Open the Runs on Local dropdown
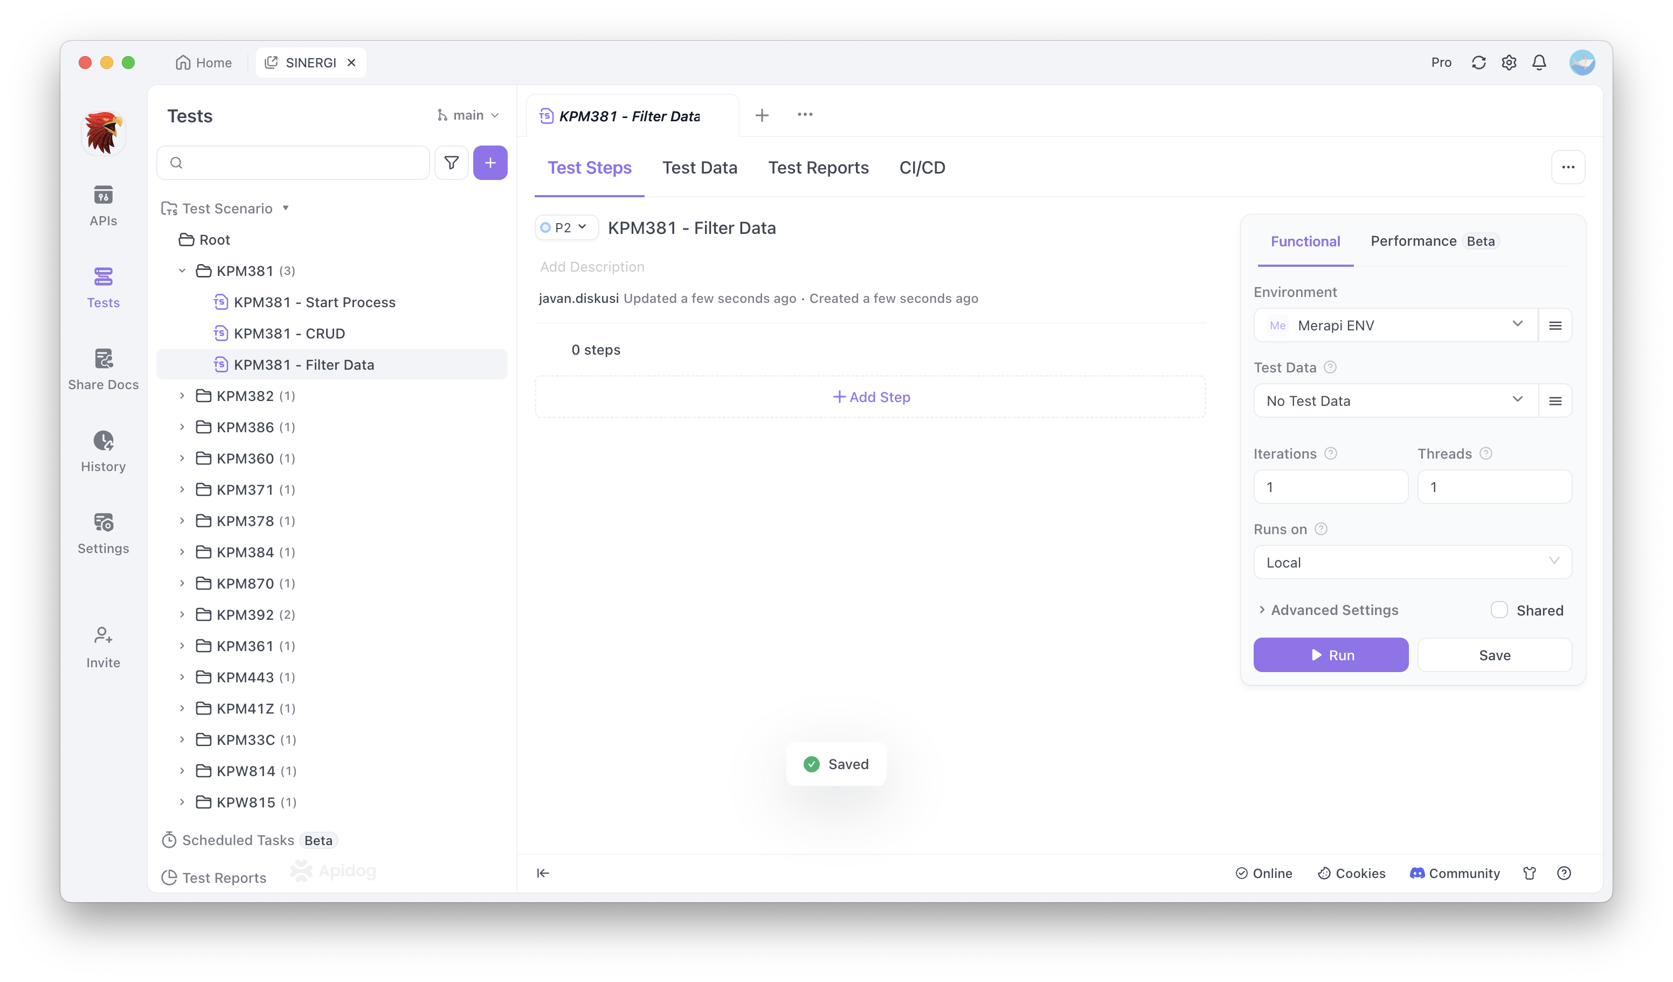The image size is (1673, 982). [1412, 562]
